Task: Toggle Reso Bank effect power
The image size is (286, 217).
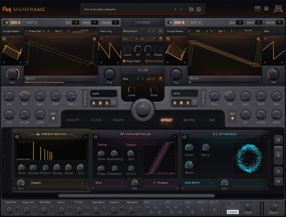Action: tap(17, 136)
